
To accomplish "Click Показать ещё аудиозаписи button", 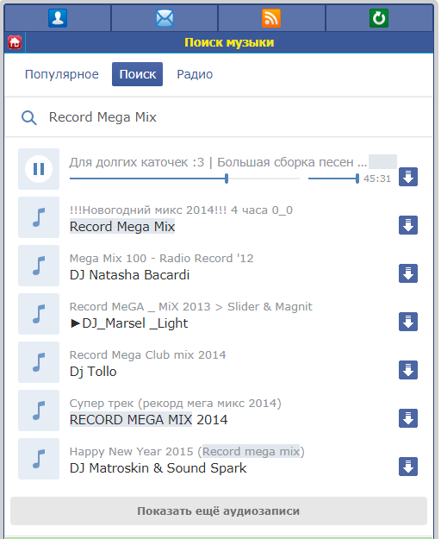I will pos(219,511).
